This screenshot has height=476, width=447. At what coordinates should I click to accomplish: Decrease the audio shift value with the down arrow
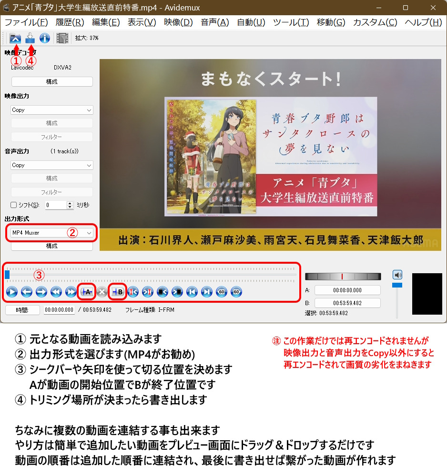70,207
